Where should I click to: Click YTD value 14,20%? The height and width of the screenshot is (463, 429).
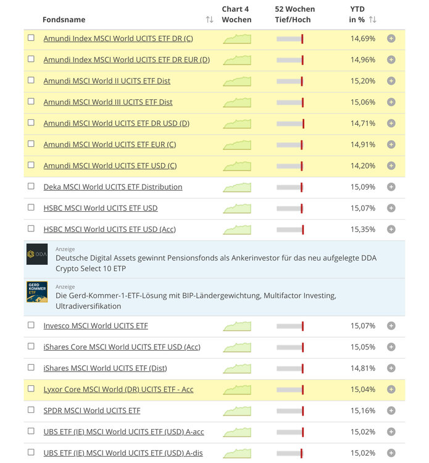coord(363,166)
